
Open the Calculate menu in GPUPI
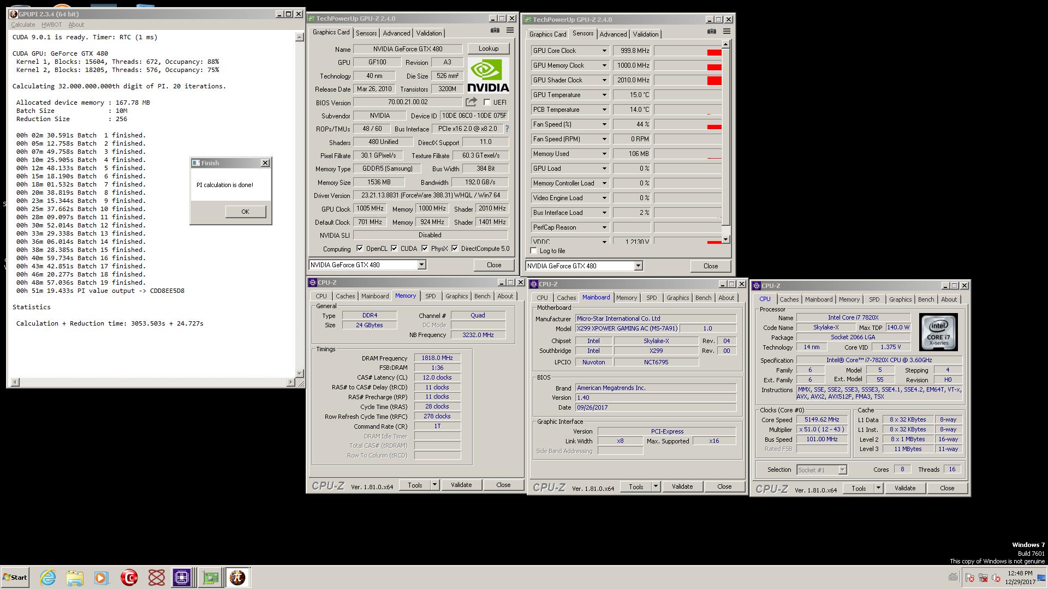point(23,25)
